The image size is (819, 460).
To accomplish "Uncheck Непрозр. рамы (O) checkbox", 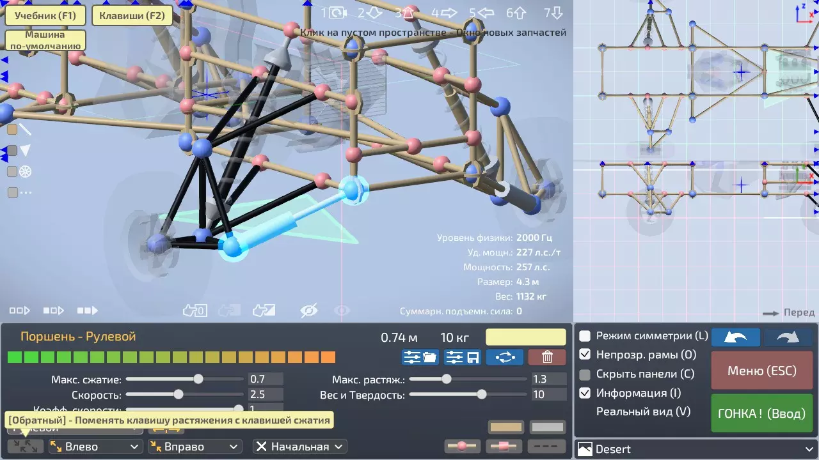I will (585, 355).
